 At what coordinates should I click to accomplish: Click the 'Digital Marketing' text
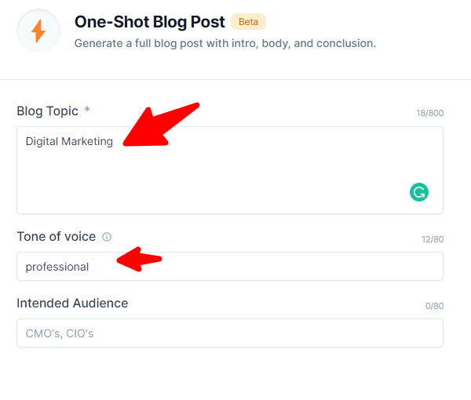[69, 142]
